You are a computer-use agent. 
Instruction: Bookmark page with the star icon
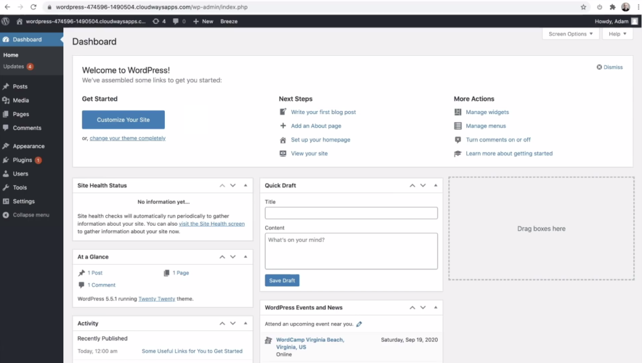tap(584, 7)
